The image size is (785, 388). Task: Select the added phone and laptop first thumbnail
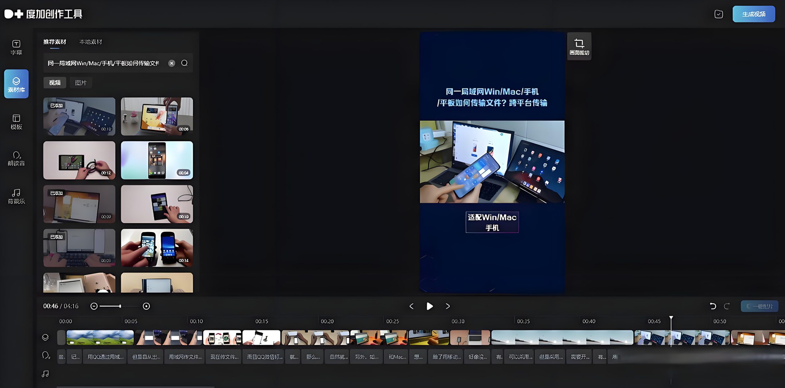[x=79, y=116]
